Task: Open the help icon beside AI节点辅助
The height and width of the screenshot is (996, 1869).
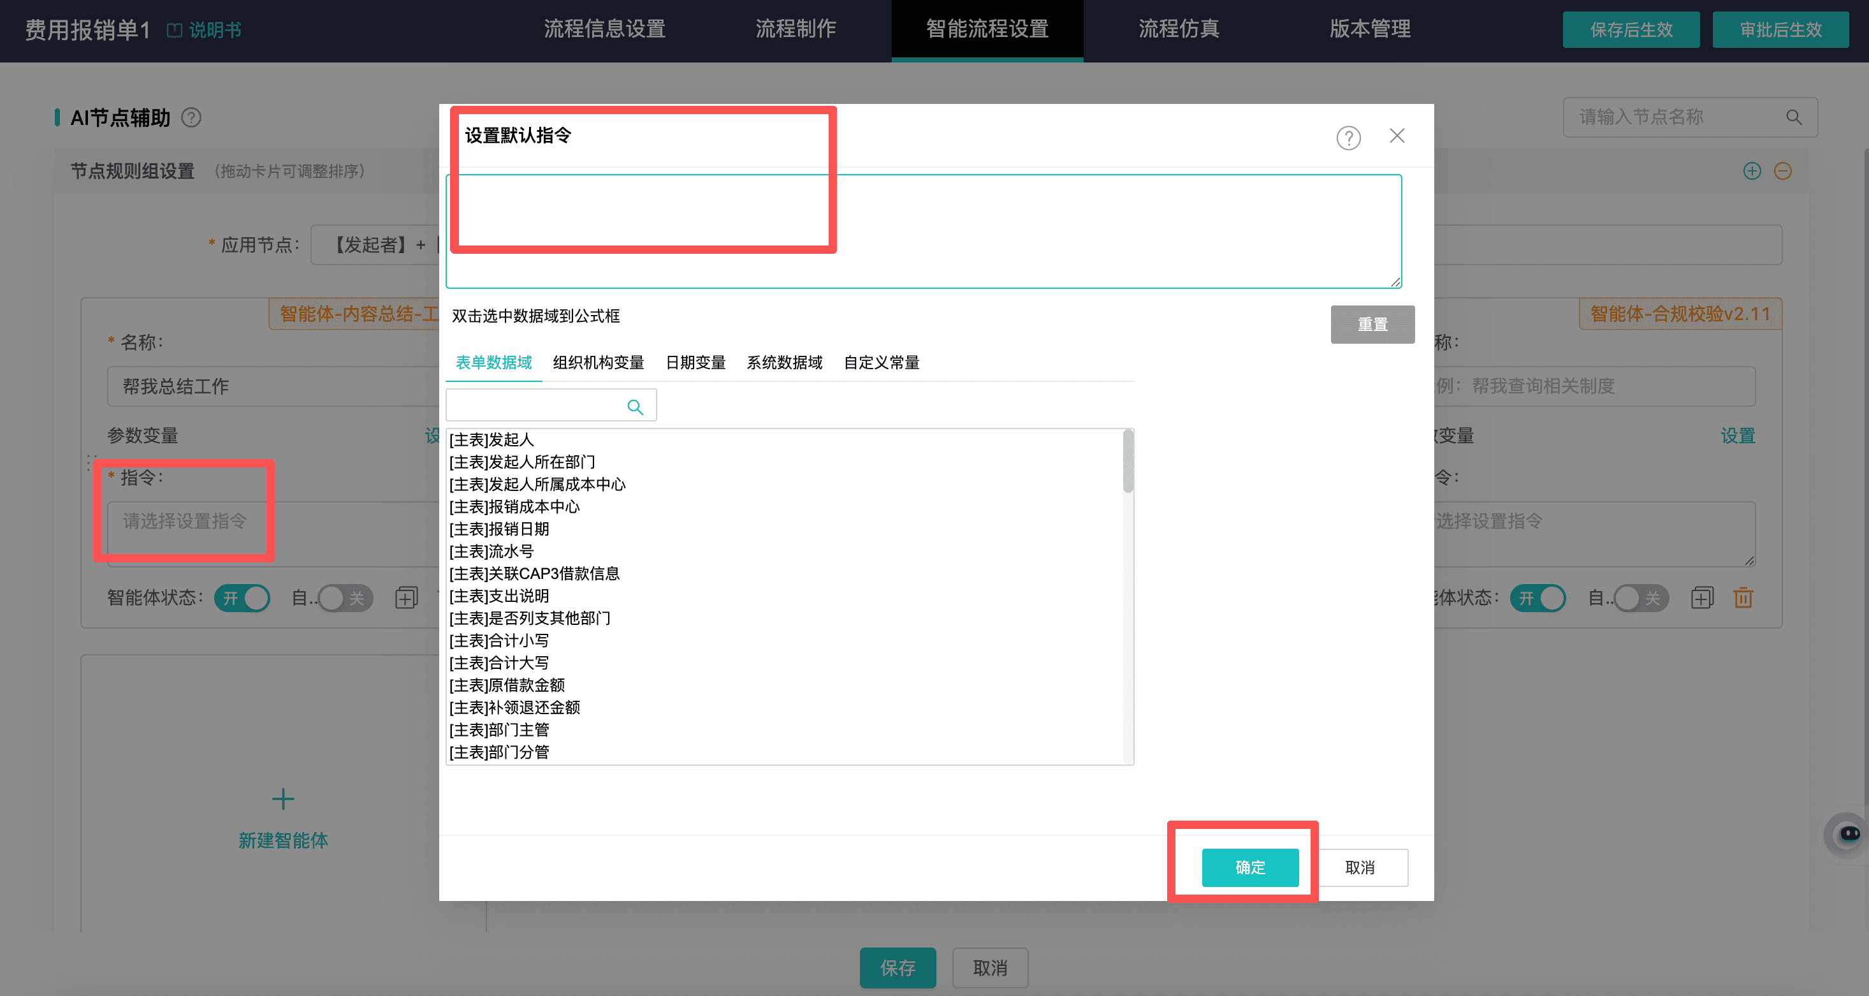Action: click(191, 117)
